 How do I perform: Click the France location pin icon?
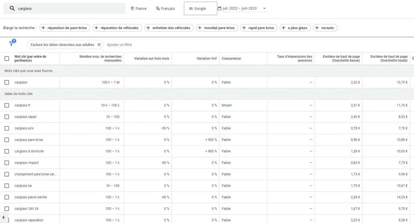[132, 8]
